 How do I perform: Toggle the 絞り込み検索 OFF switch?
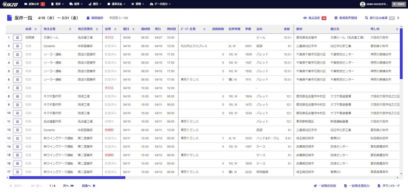(392, 18)
